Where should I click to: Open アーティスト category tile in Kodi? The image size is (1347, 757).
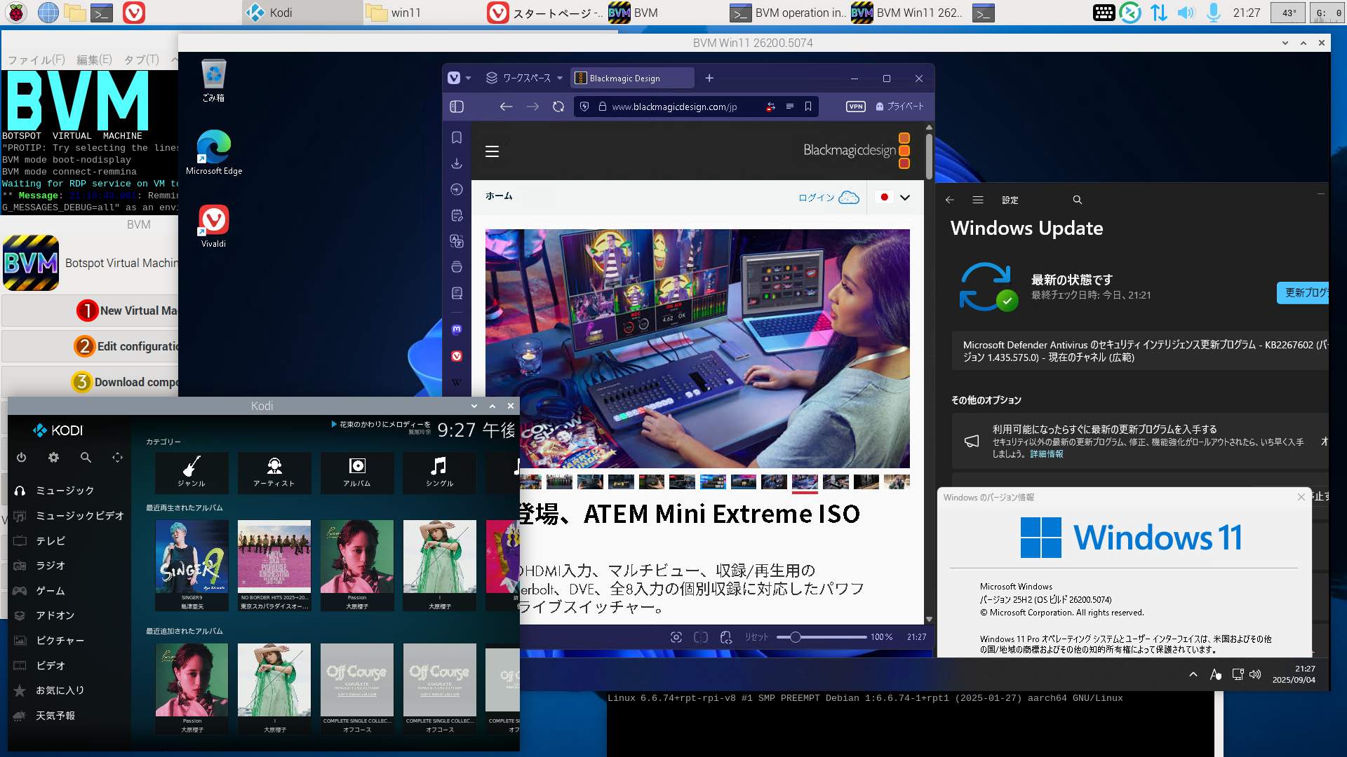tap(274, 472)
